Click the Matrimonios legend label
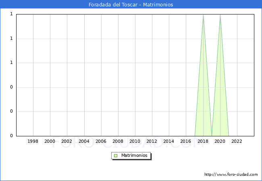 point(134,155)
